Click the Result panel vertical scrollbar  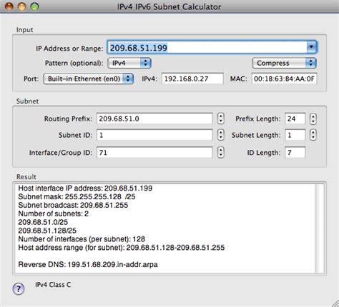click(320, 228)
